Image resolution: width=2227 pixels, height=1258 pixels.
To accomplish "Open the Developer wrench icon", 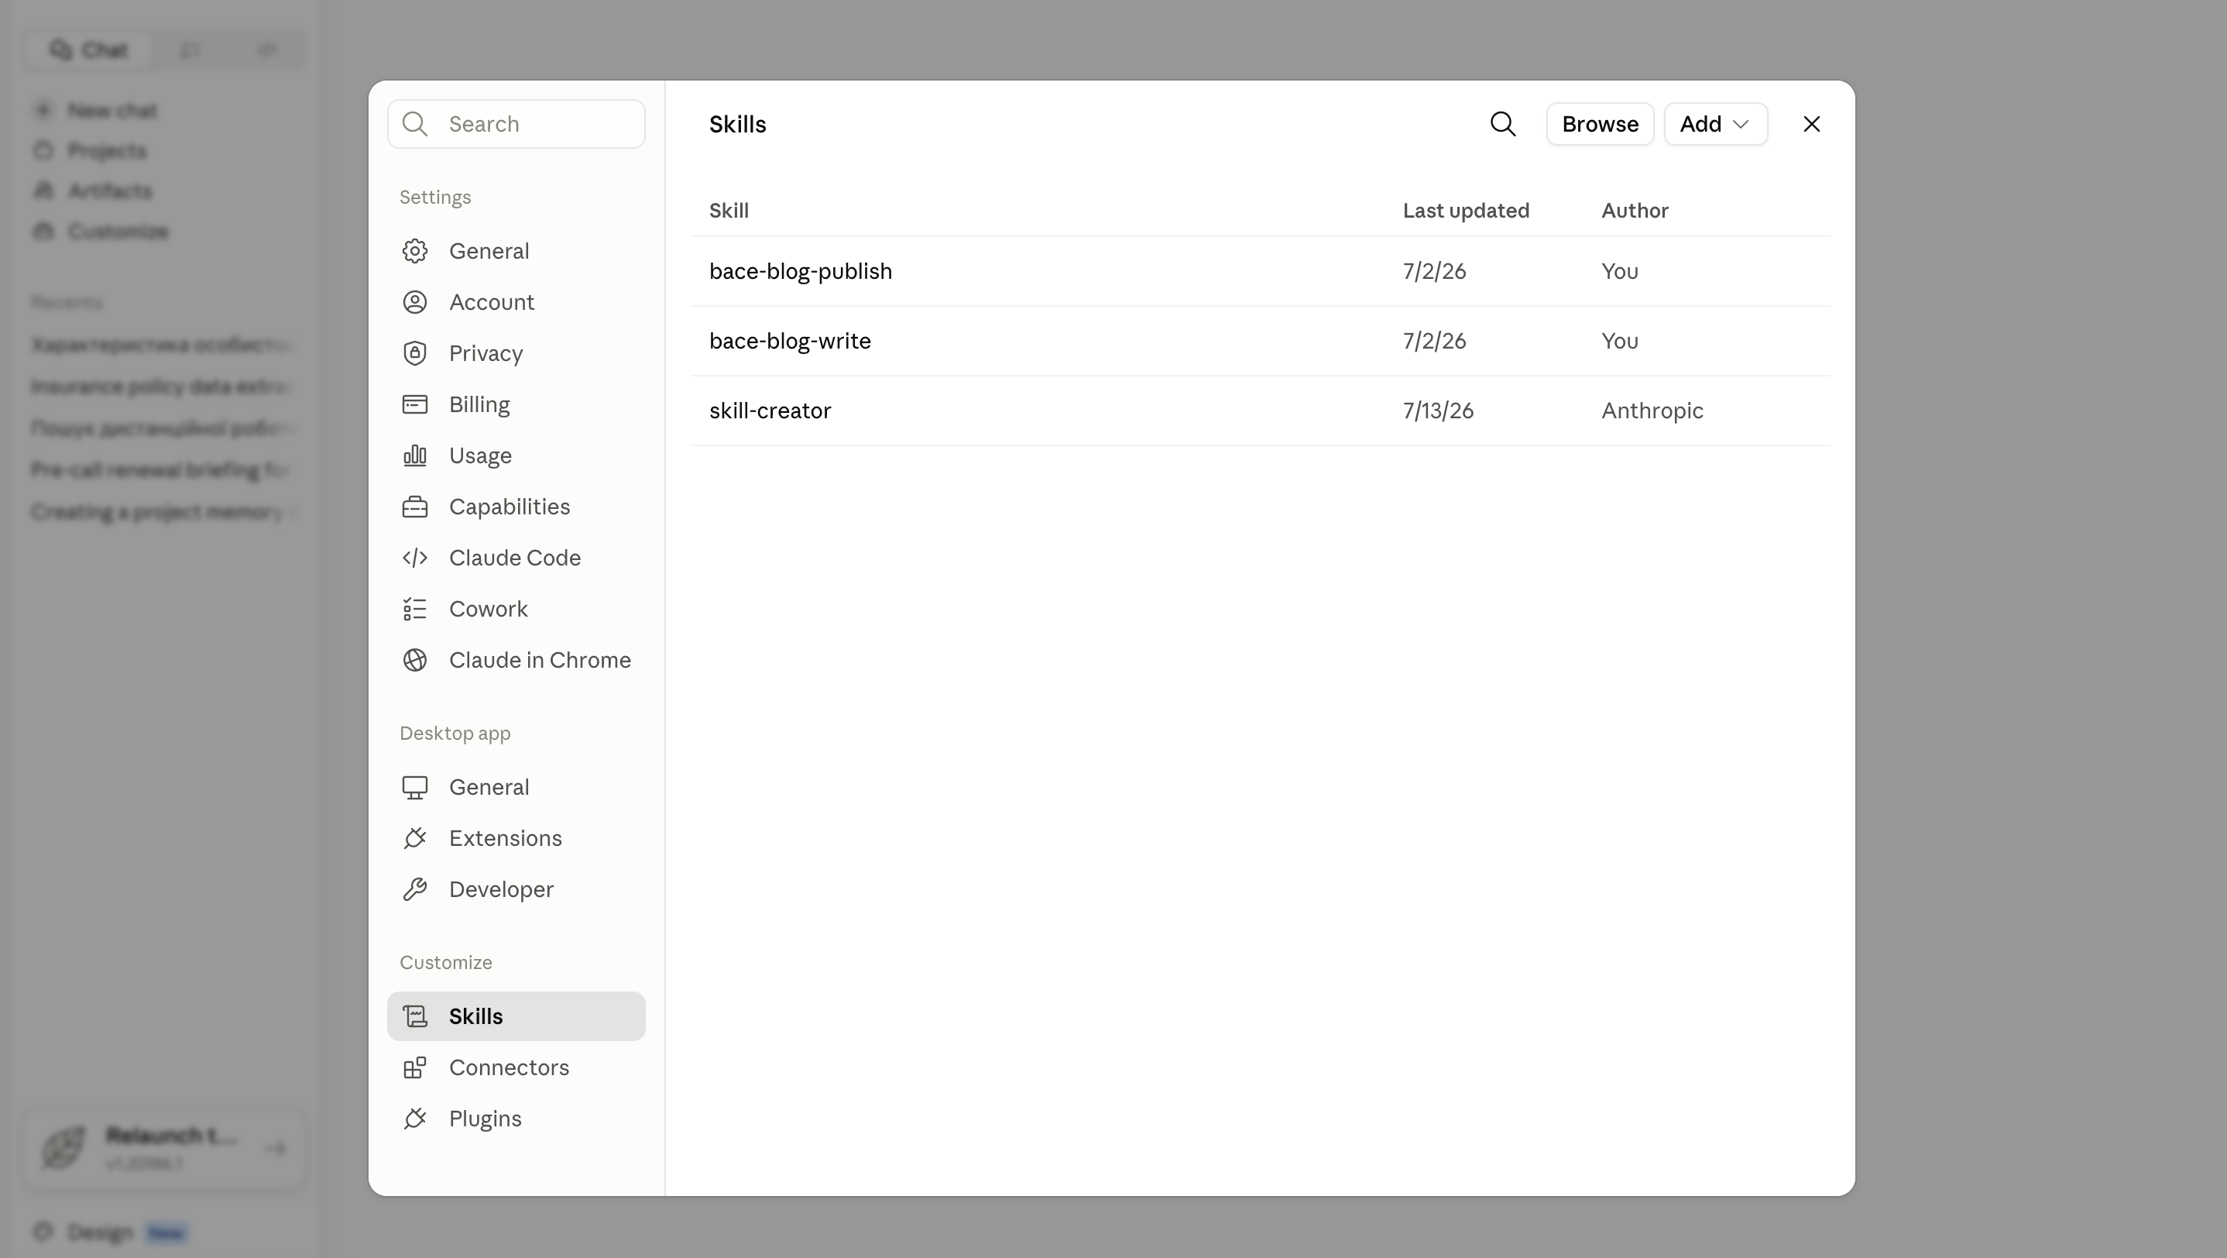I will point(415,889).
